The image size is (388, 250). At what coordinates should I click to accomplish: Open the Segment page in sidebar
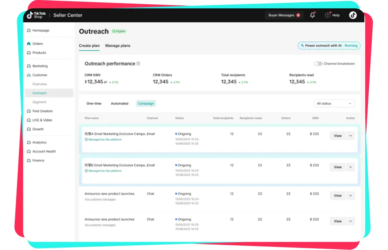39,102
